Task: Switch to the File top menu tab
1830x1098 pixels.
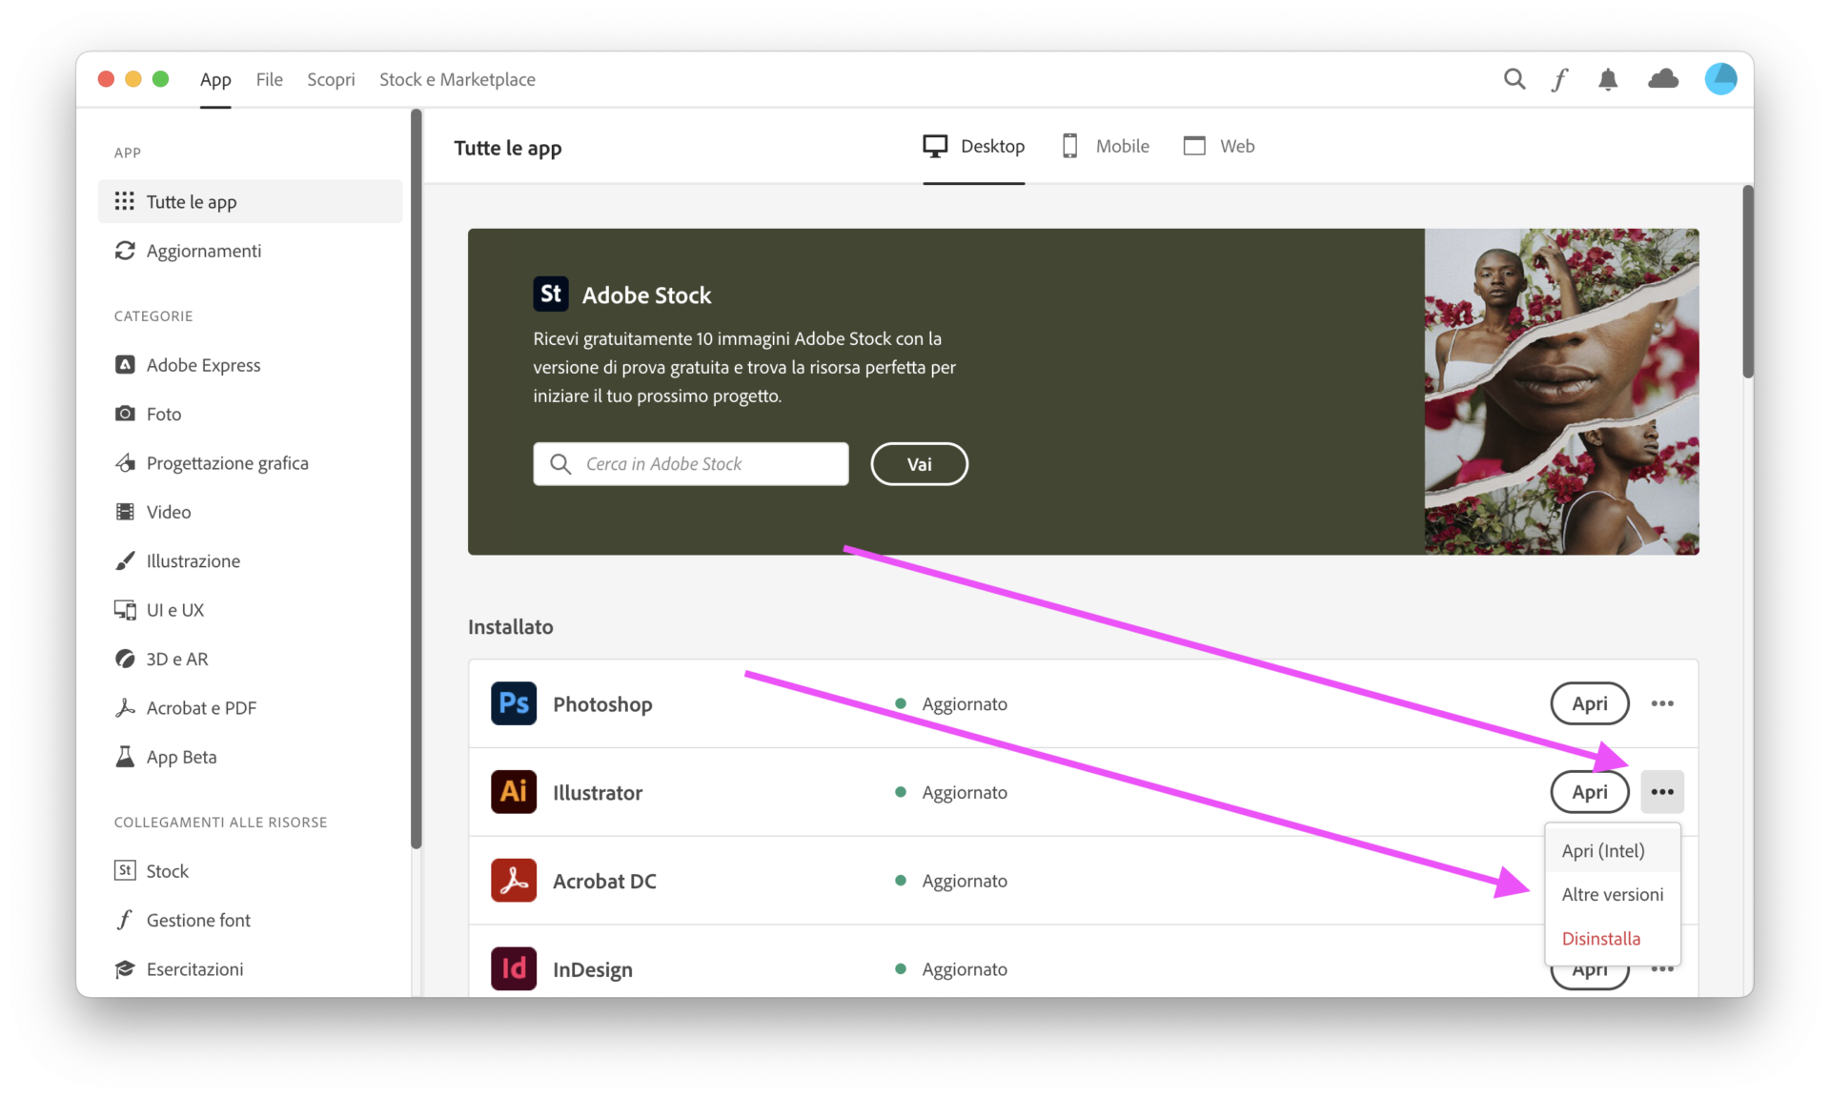Action: 269,79
